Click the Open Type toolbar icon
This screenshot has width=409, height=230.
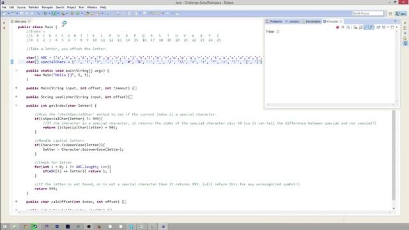[x=88, y=13]
